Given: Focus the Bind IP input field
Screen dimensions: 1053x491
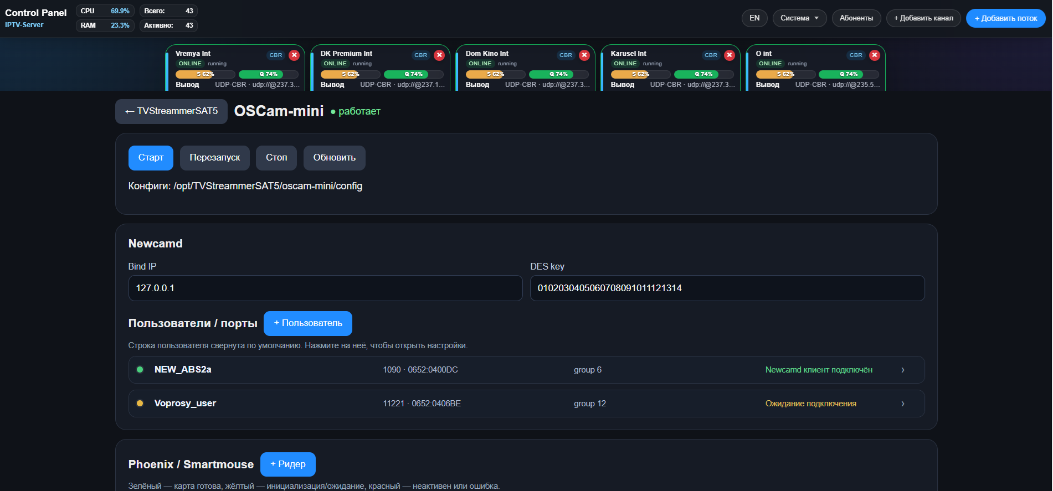Looking at the screenshot, I should tap(325, 288).
